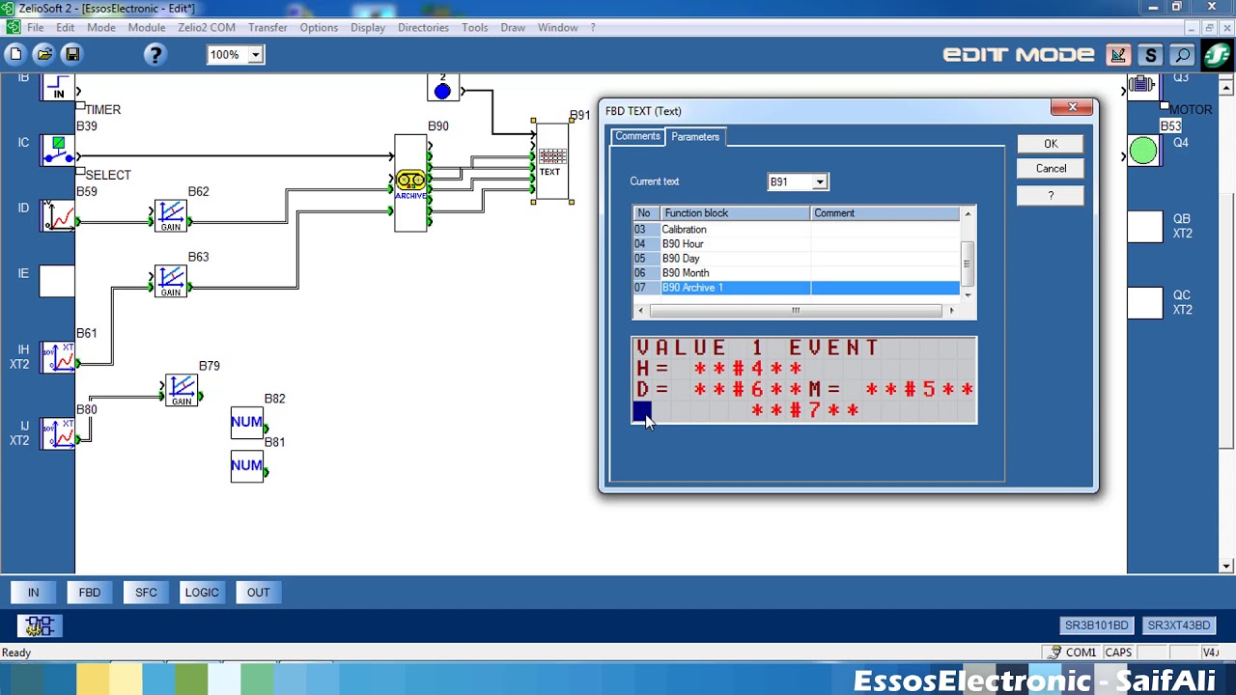Select the B82 NUM block

[247, 423]
